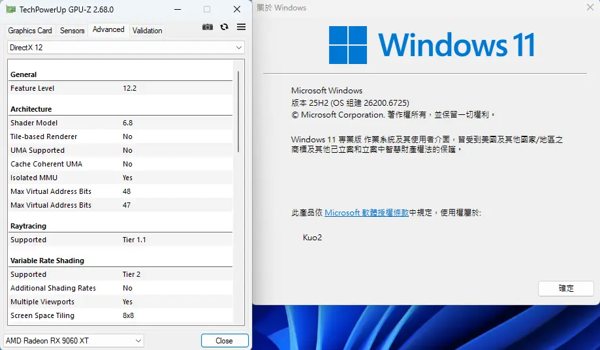Click the camera screenshot icon in GPU-Z
Image resolution: width=600 pixels, height=350 pixels.
tap(208, 27)
